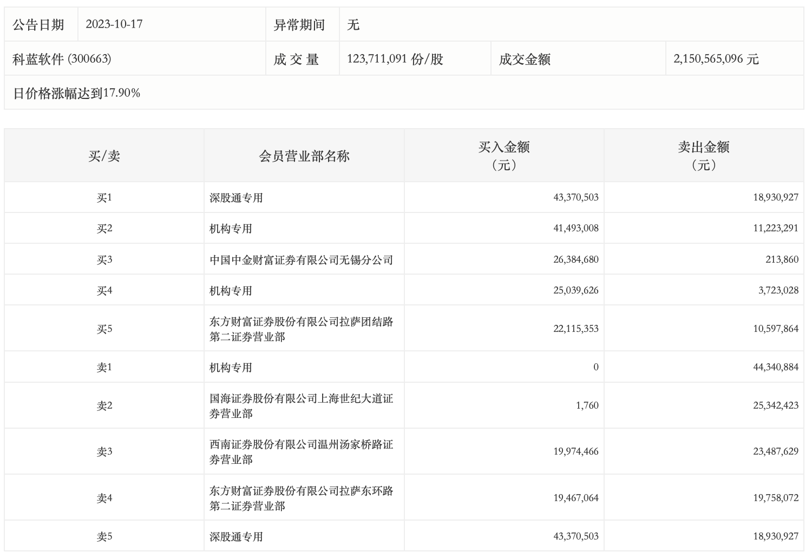Select 中国中金财富证券有限公司无锡分公司 in the table
The width and height of the screenshot is (812, 559).
(301, 259)
